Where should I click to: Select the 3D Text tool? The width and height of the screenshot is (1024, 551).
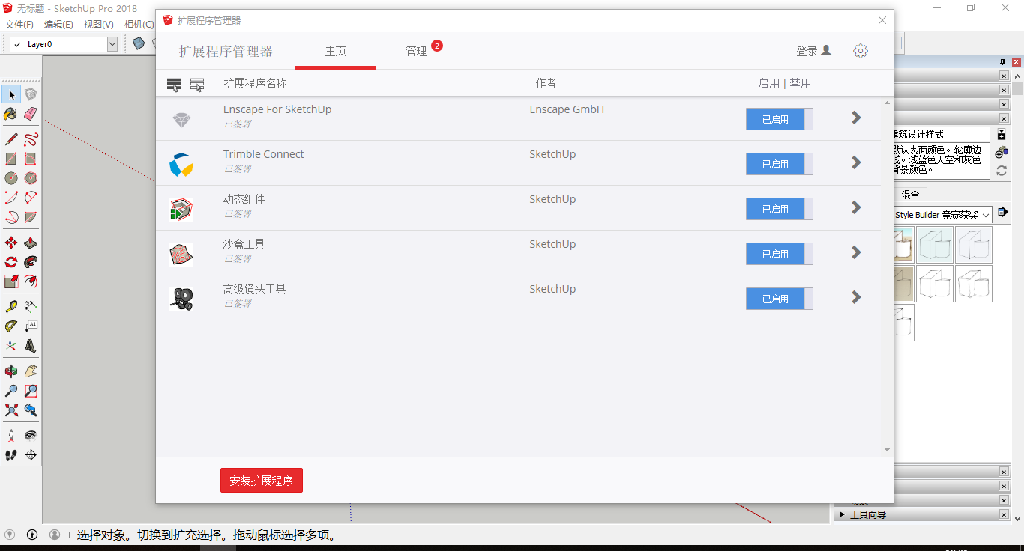(31, 346)
